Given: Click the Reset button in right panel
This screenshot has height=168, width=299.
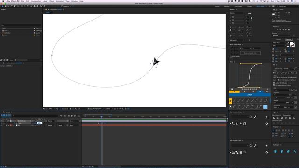Looking at the screenshot, I should tap(292, 73).
